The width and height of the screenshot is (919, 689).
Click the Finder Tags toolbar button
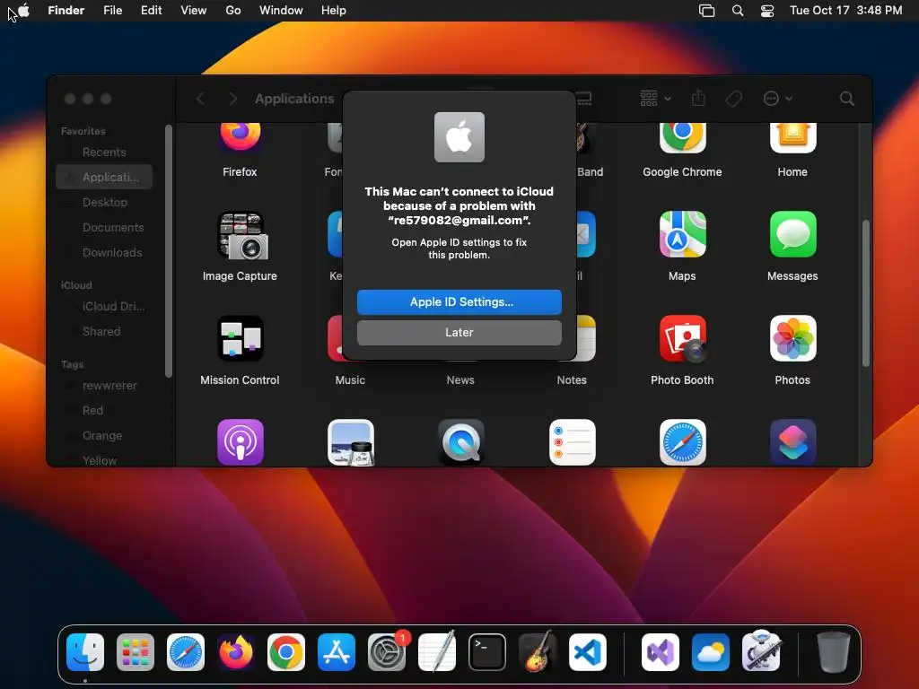[x=734, y=99]
